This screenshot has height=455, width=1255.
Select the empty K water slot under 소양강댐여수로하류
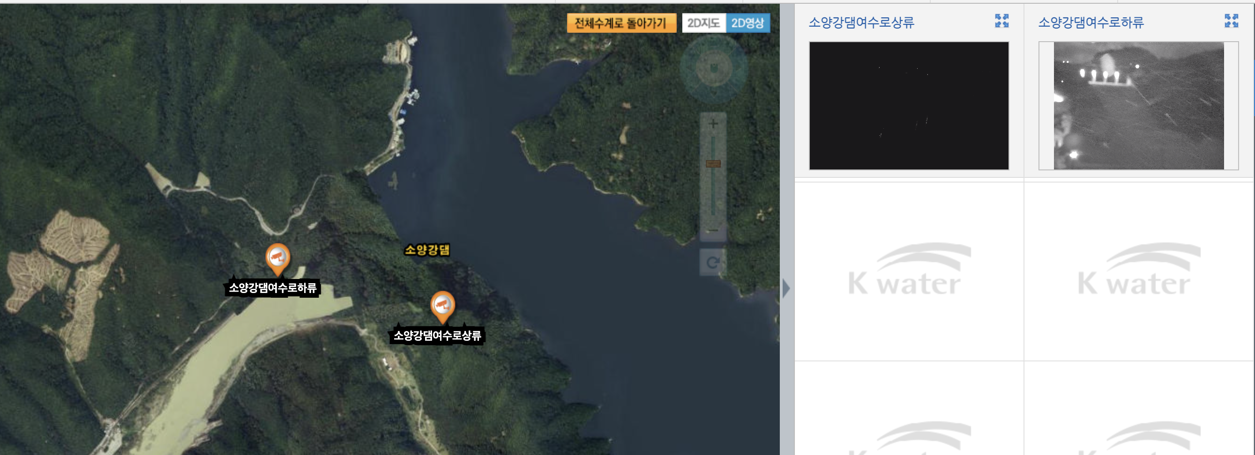click(x=1139, y=272)
